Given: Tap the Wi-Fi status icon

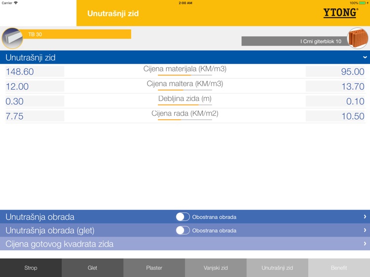Looking at the screenshot, I should (x=16, y=3).
